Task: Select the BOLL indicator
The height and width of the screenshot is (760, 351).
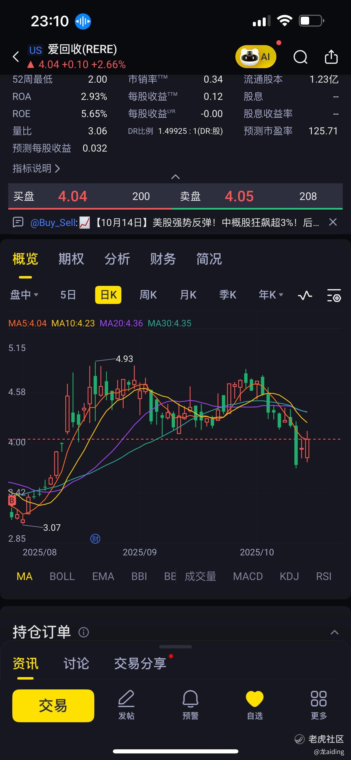Action: point(62,576)
